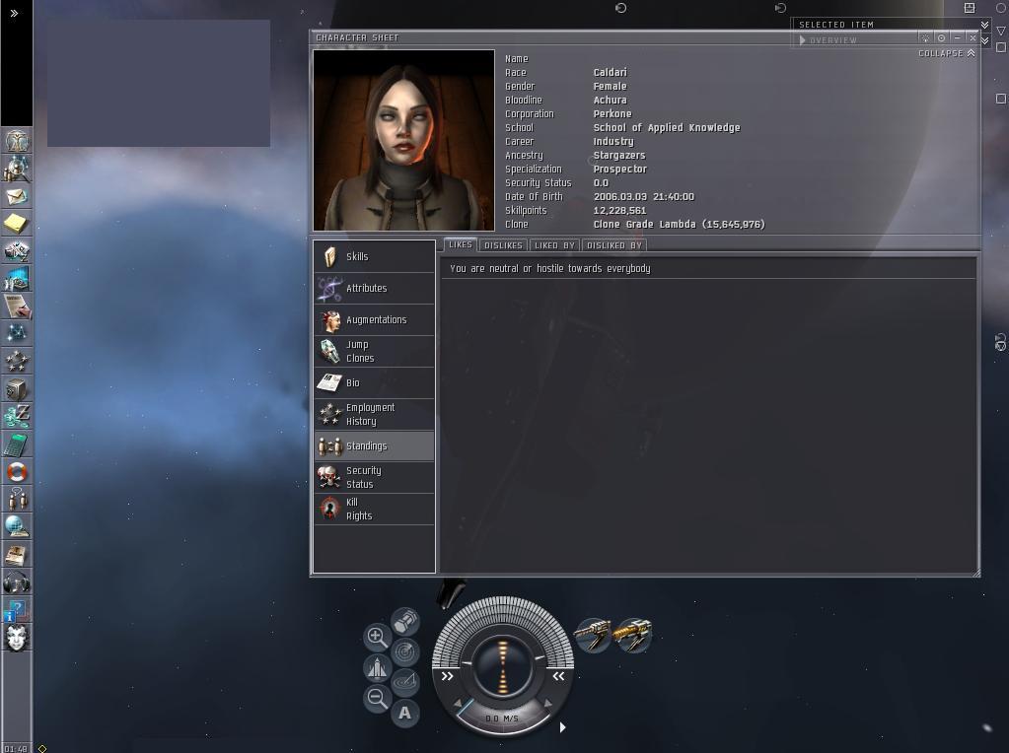Open the market chart icon in sidebar

pyautogui.click(x=17, y=279)
